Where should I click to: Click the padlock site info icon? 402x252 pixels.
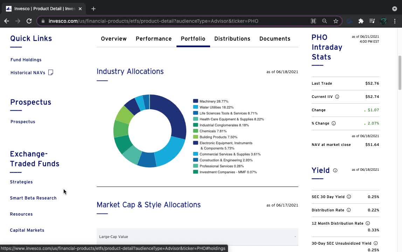click(x=43, y=21)
